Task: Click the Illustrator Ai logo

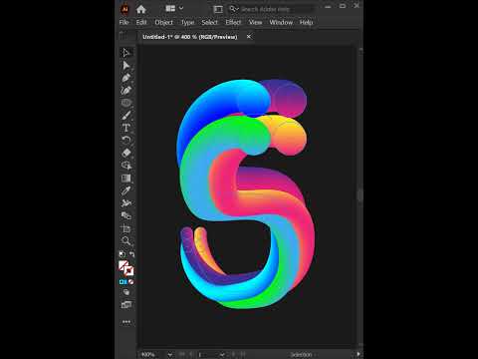Action: click(124, 9)
